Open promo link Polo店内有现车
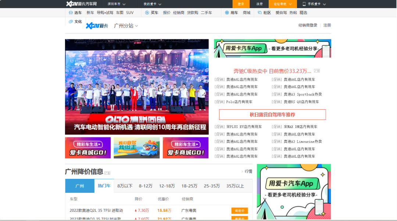Viewport: 397px width, 221px height. (239, 102)
